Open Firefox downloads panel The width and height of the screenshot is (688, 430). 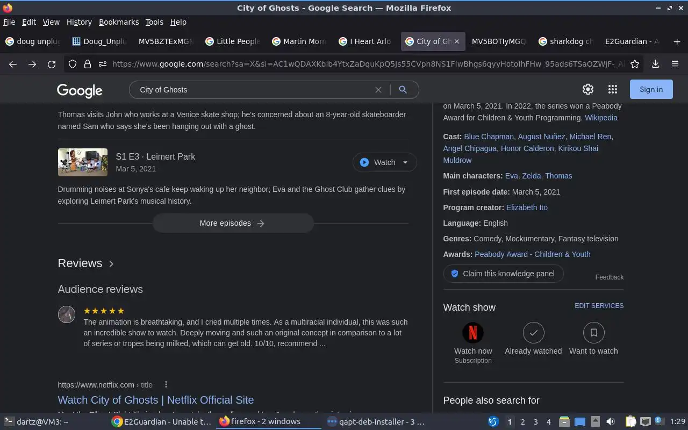[x=655, y=64]
